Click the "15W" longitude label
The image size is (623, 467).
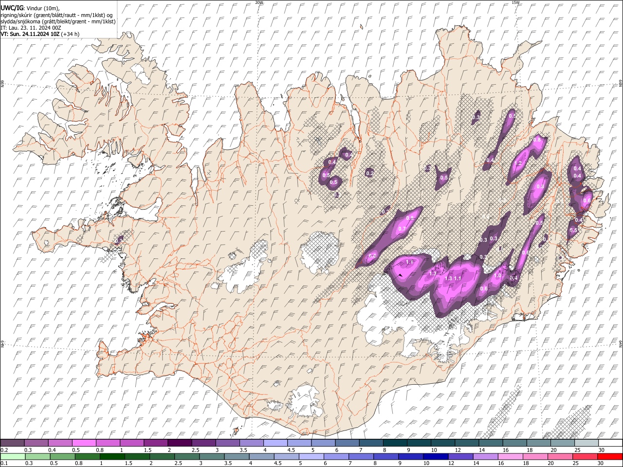515,2
